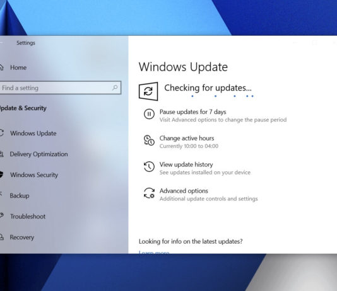Focus the Find a setting search box
The width and height of the screenshot is (337, 291).
61,88
